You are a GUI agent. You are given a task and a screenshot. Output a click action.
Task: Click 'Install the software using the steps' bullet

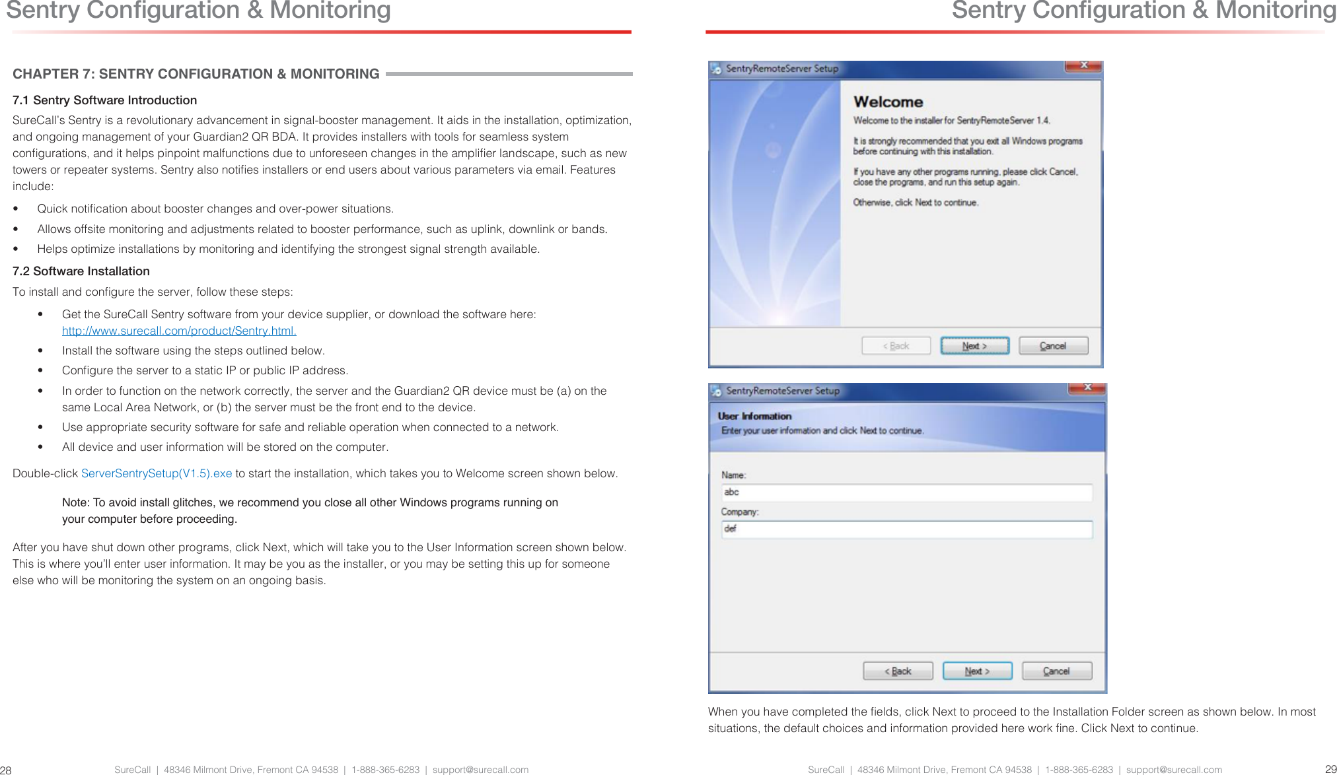[194, 351]
